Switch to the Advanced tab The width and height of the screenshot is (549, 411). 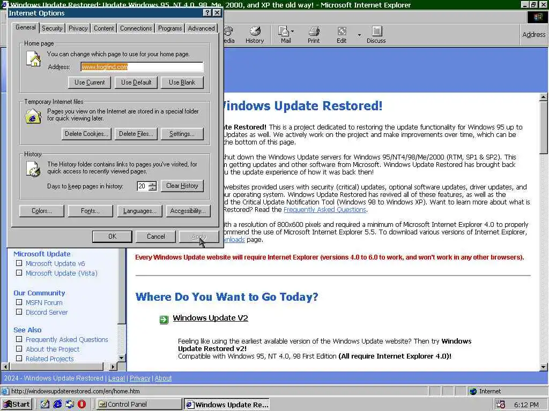pyautogui.click(x=201, y=28)
